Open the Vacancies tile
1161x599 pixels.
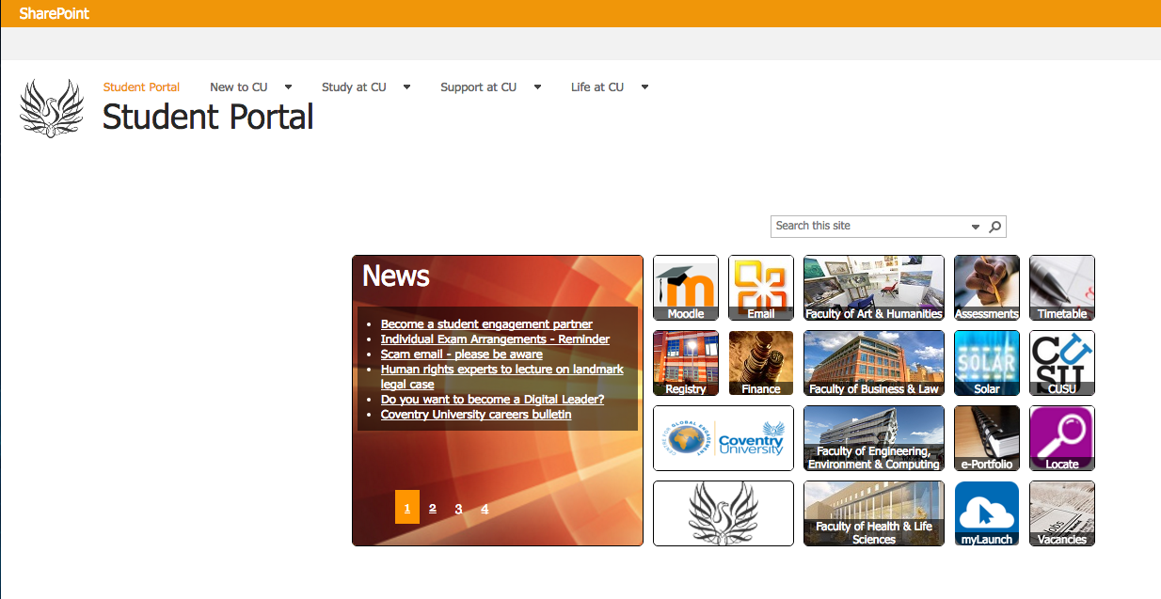(x=1062, y=513)
